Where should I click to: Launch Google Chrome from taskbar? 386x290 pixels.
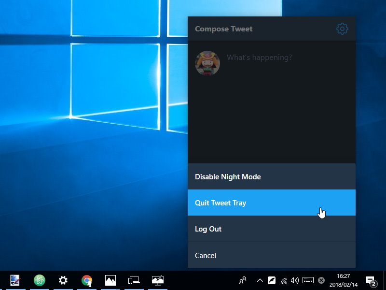coord(87,281)
